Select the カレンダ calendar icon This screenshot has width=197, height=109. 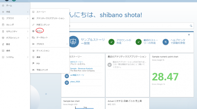coord(3,25)
